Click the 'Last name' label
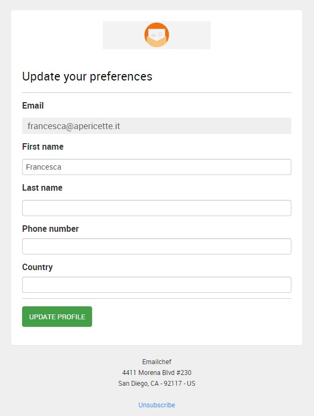This screenshot has width=314, height=416. coord(43,187)
